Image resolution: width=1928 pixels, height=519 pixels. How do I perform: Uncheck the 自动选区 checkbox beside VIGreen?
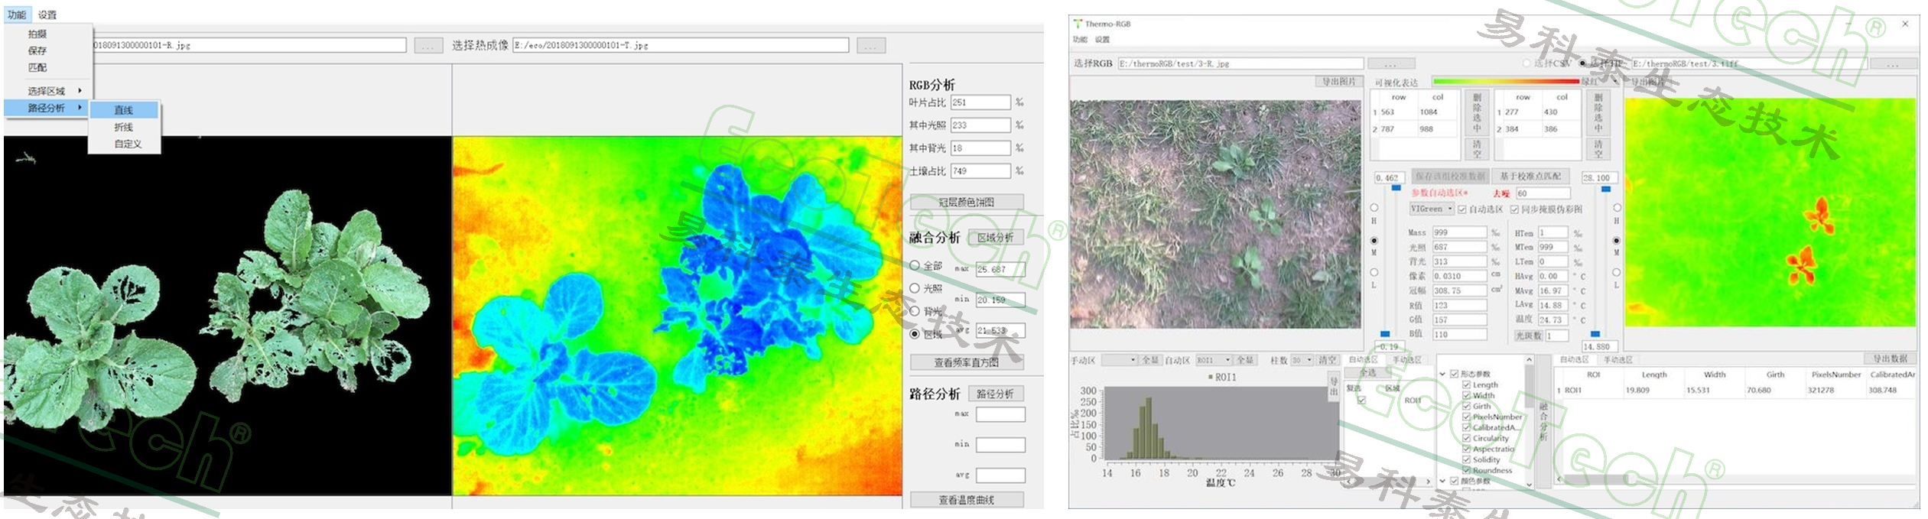pos(1461,209)
